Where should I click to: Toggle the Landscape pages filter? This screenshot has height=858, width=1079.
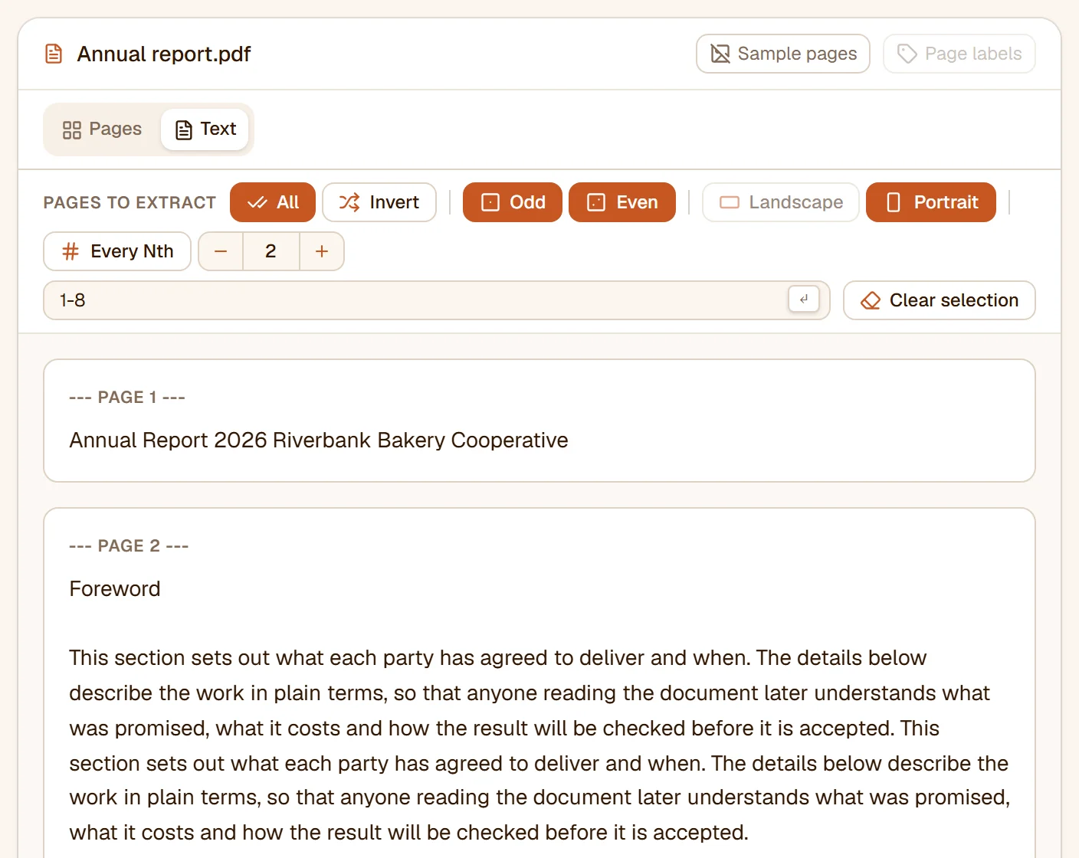pos(781,202)
